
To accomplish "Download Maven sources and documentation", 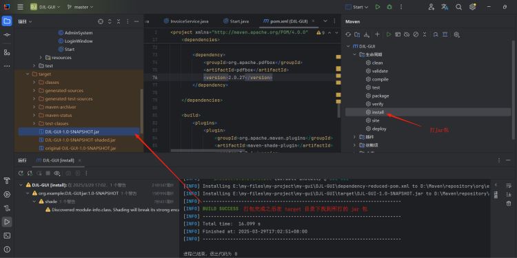I will click(366, 34).
